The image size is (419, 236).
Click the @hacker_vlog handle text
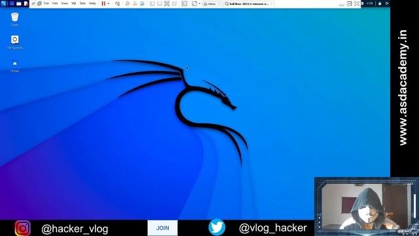click(75, 229)
